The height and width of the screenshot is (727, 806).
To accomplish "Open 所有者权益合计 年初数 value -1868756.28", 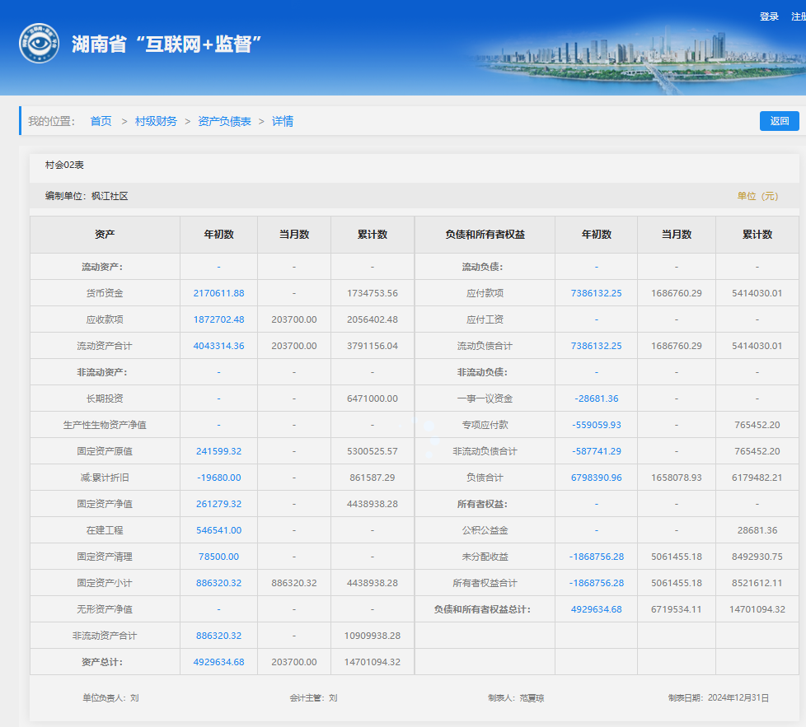I will tap(597, 583).
